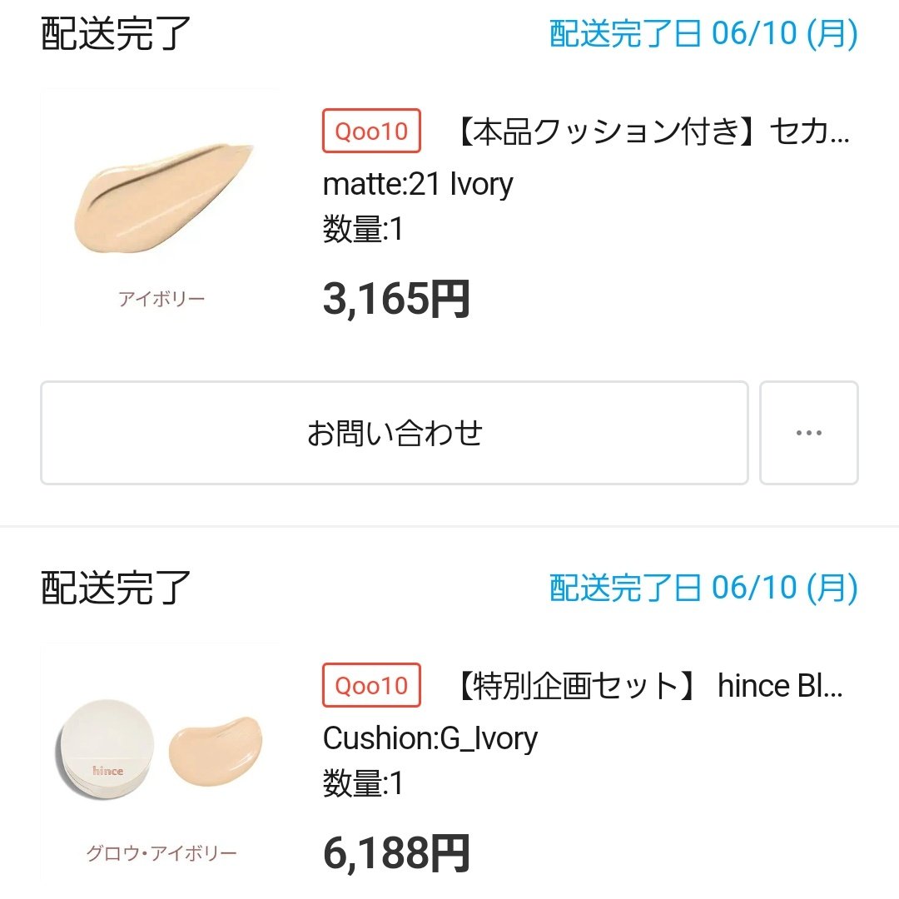Click the Cushion:G_Ivory option text
This screenshot has height=899, width=899.
[430, 738]
